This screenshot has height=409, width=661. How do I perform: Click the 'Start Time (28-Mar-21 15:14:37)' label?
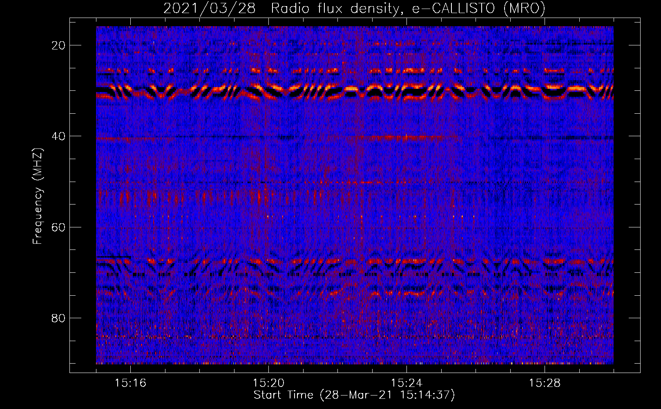(x=354, y=395)
